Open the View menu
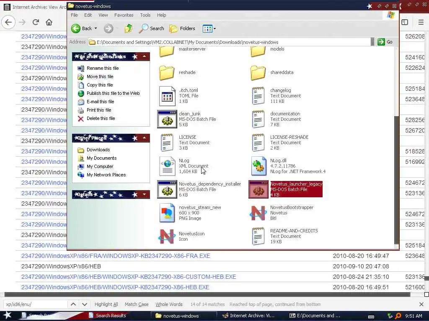 pyautogui.click(x=103, y=15)
